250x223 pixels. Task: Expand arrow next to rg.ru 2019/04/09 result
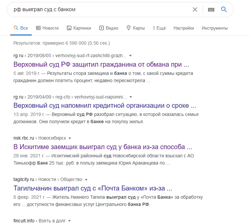tap(131, 97)
